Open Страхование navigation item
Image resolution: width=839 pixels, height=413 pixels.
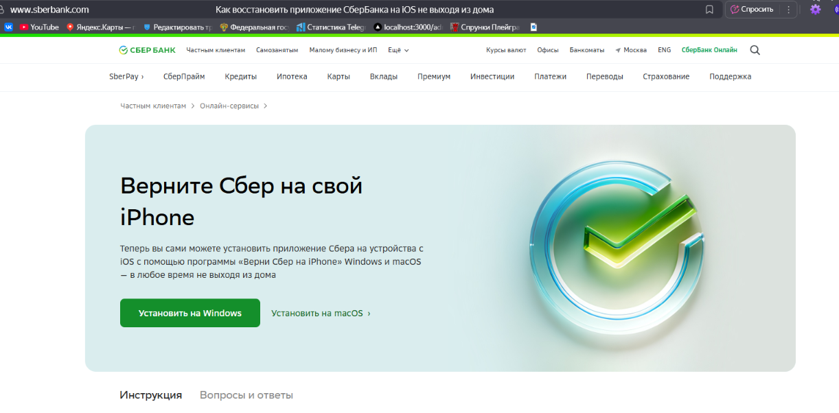pyautogui.click(x=666, y=77)
